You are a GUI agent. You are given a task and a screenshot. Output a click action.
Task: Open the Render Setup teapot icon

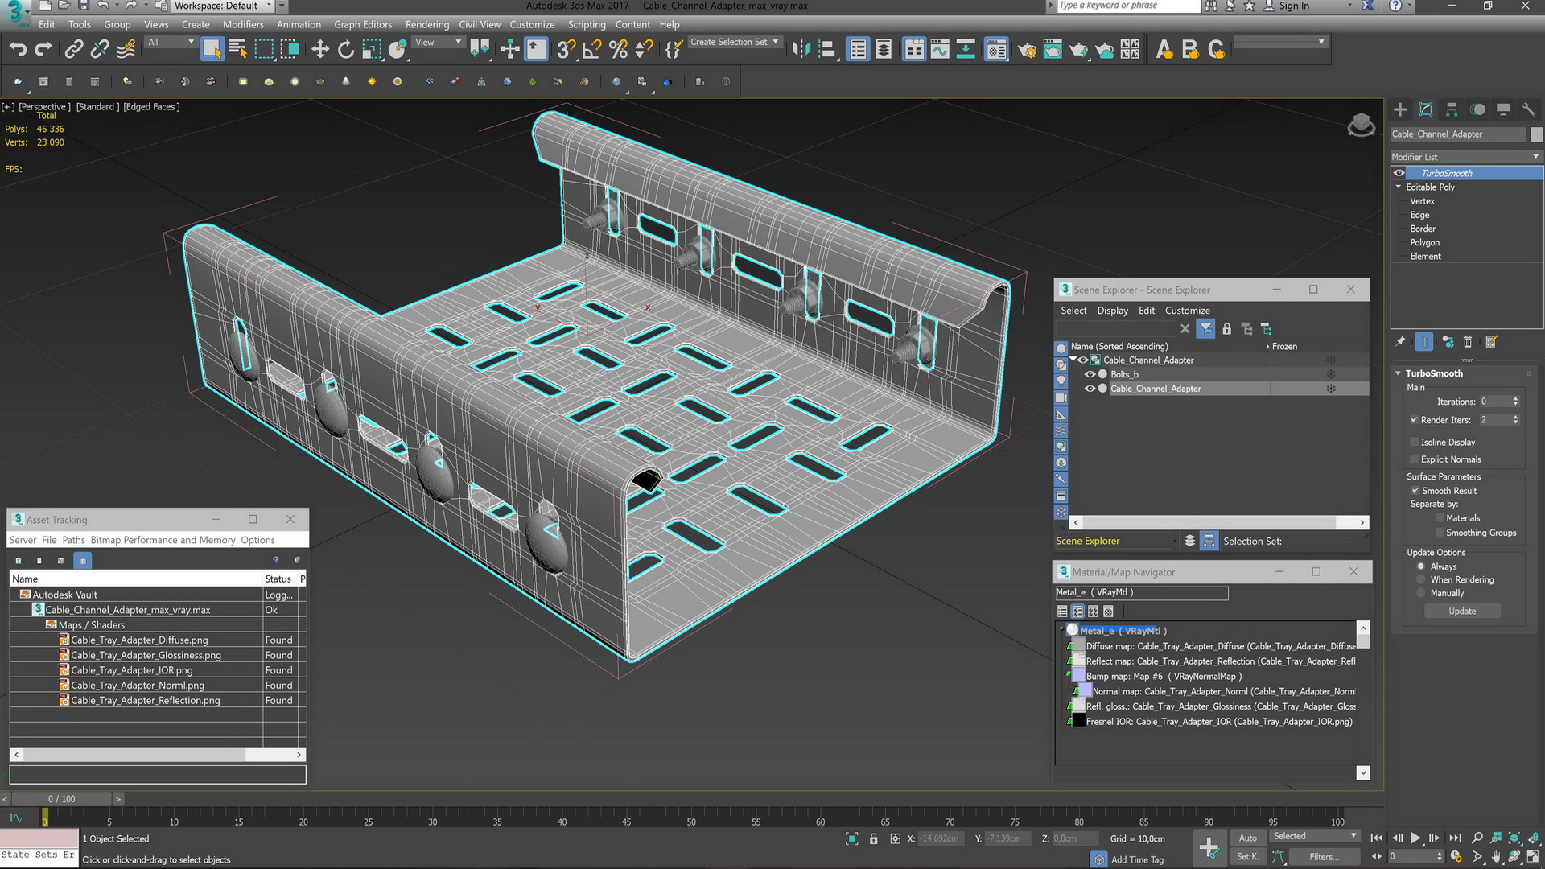1026,50
